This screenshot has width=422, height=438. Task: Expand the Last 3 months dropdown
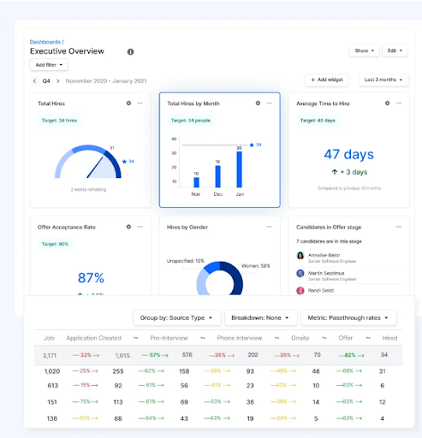(383, 80)
